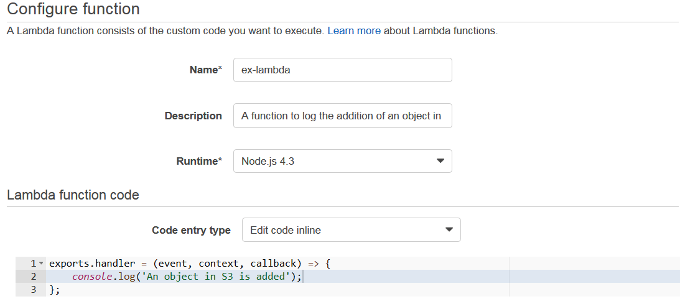Click the closing brace on code line 3
This screenshot has height=299, width=680.
52,290
